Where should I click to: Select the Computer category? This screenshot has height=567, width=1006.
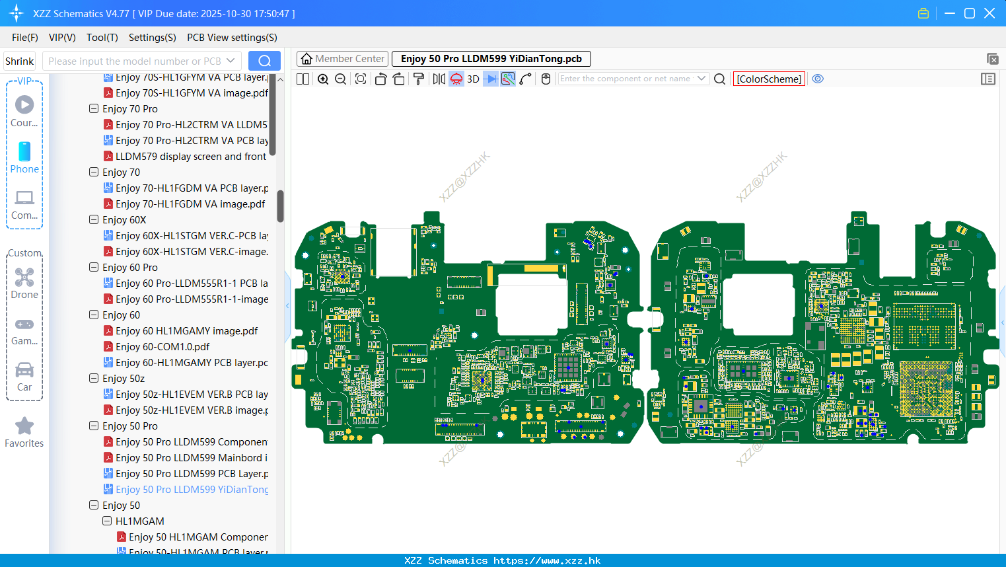click(x=24, y=204)
